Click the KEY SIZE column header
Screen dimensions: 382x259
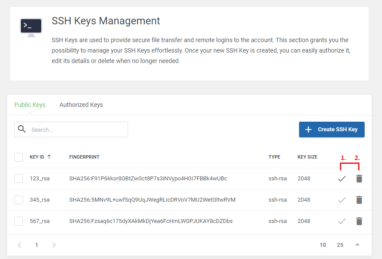click(307, 157)
